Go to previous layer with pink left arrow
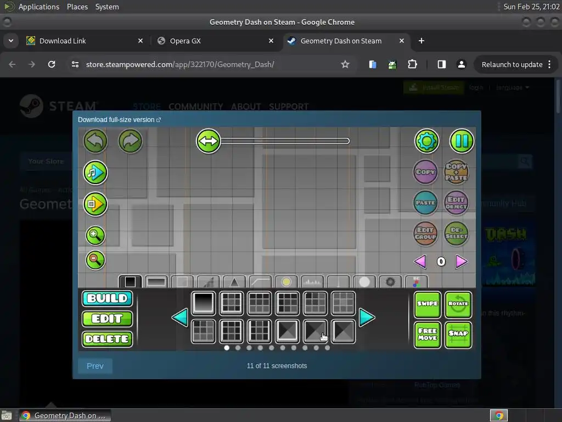This screenshot has width=562, height=422. (x=420, y=262)
